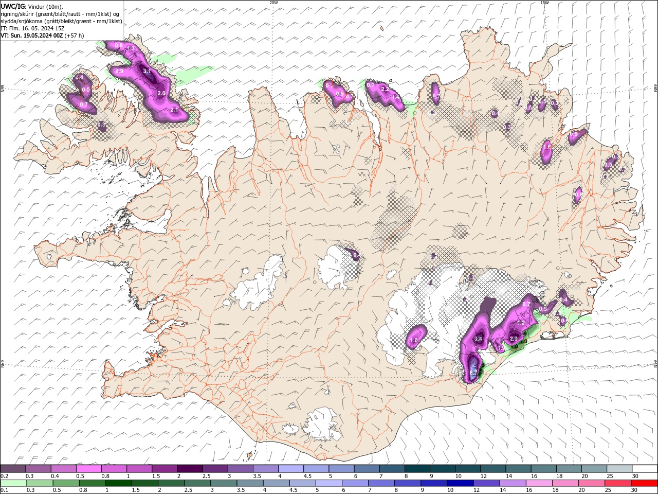
Task: Click the '2.0' snowfall value in Westfjords
Action: click(161, 94)
